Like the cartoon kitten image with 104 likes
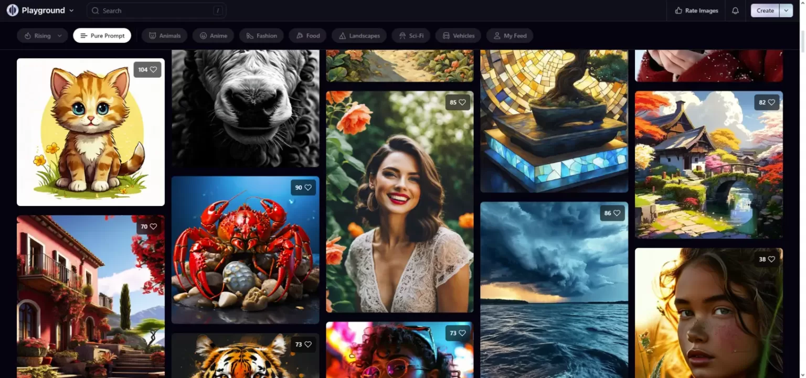806x378 pixels. [147, 70]
